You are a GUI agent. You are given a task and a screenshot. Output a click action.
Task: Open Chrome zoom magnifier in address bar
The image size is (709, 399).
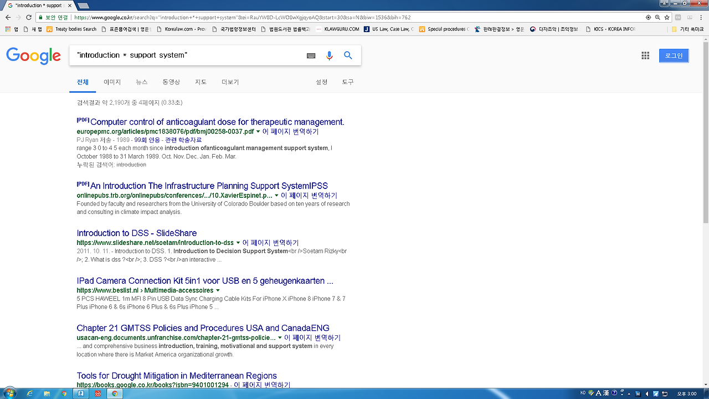tap(657, 17)
